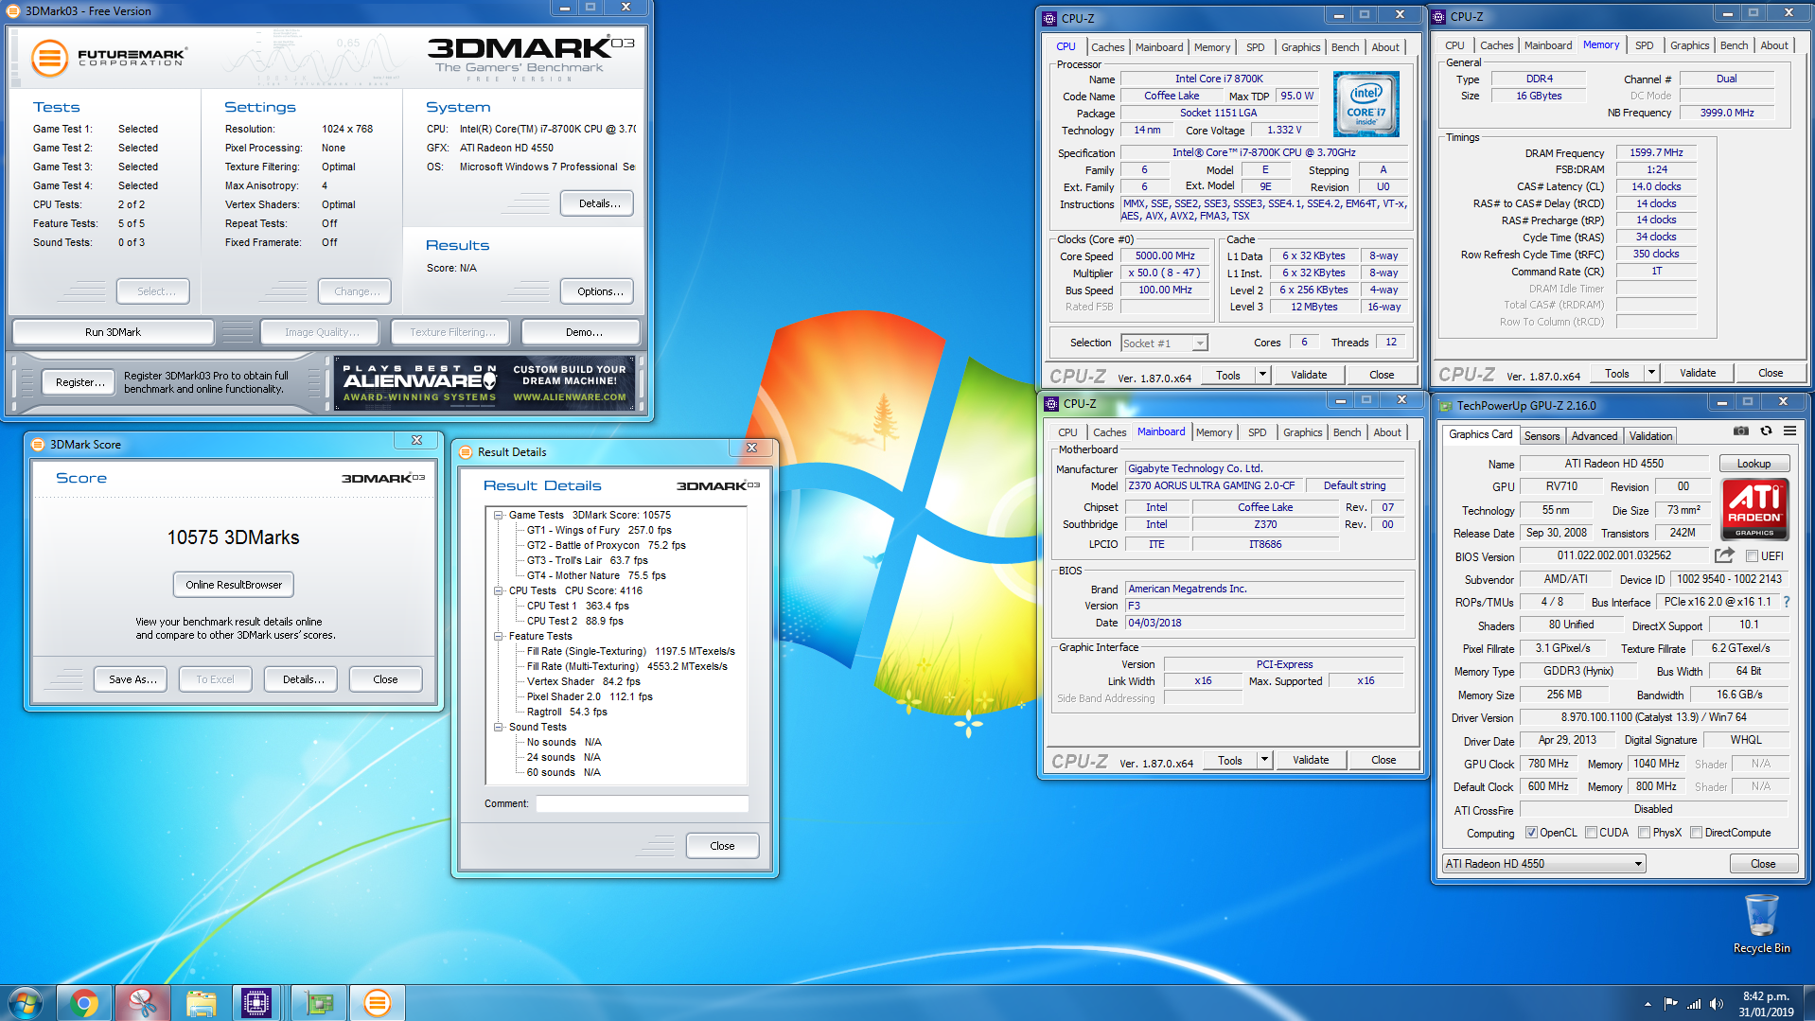Click the volume speaker tray icon

pos(1717,1004)
